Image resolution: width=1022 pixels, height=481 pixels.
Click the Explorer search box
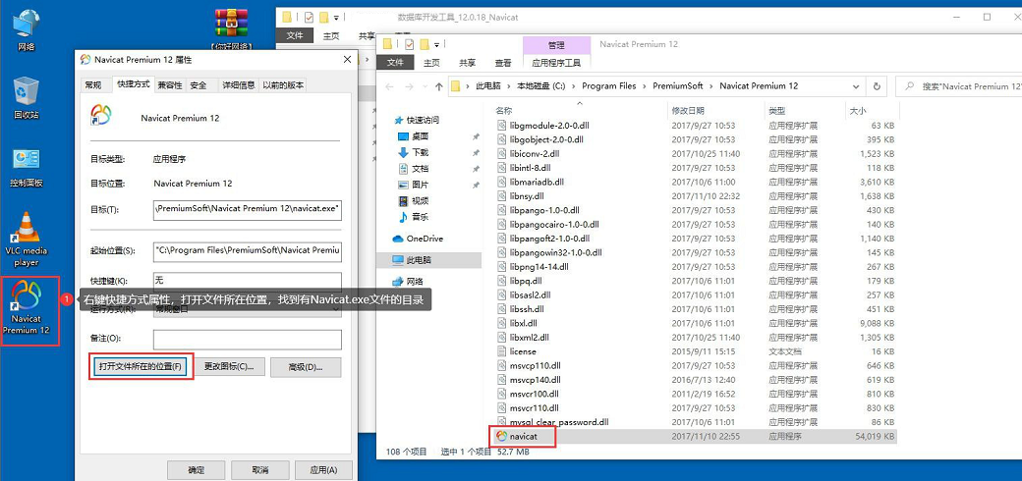[958, 86]
